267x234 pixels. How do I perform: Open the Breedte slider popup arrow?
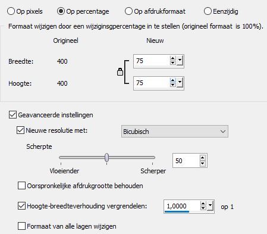[x=180, y=61]
